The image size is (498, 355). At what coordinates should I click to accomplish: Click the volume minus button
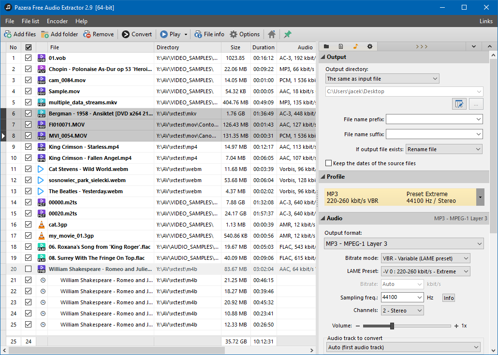point(358,326)
